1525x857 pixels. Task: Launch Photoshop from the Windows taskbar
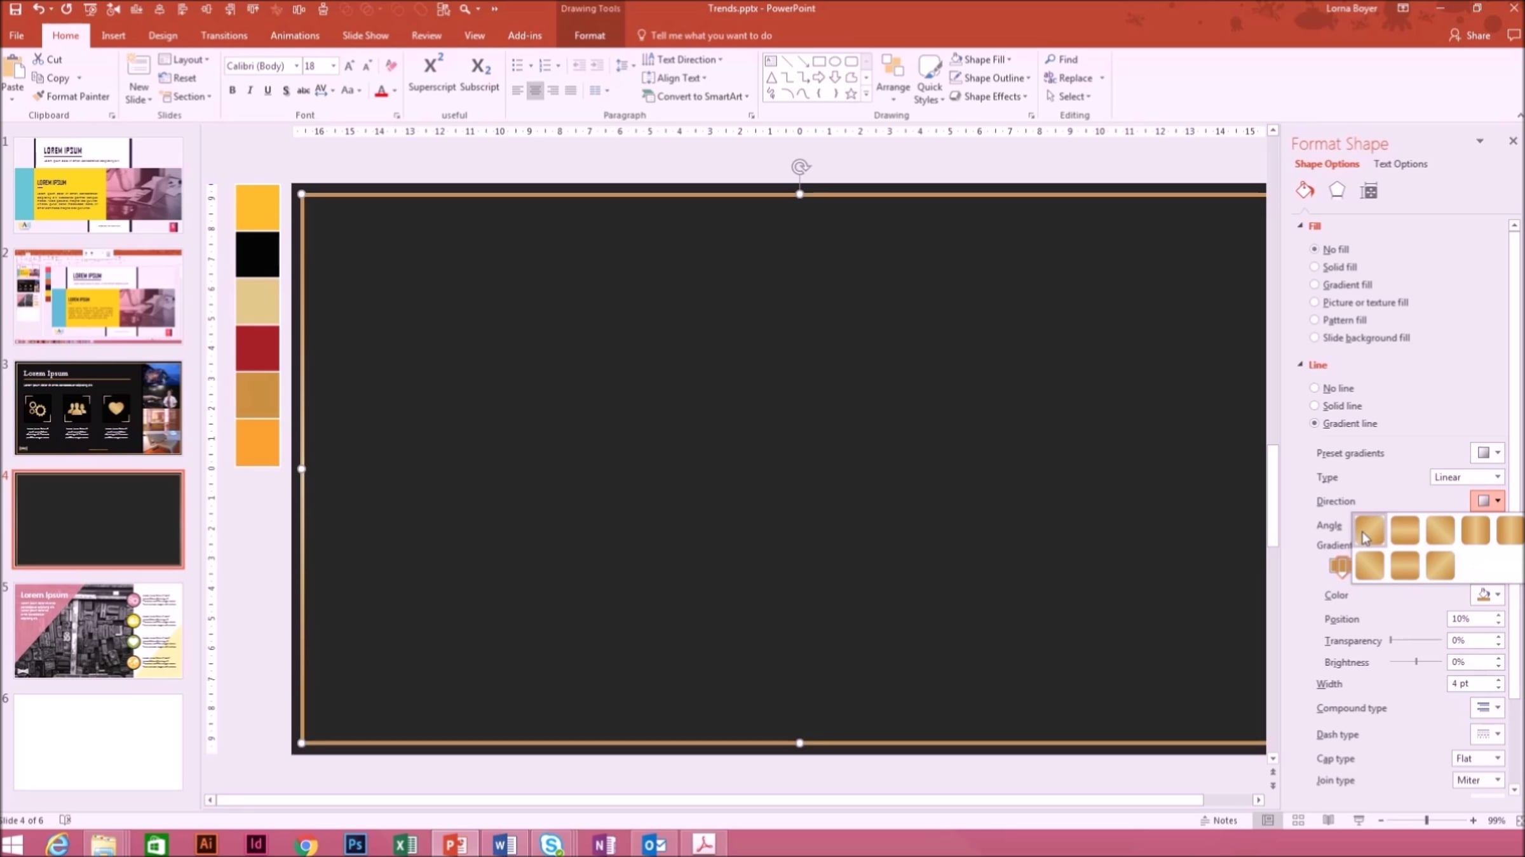pos(355,844)
